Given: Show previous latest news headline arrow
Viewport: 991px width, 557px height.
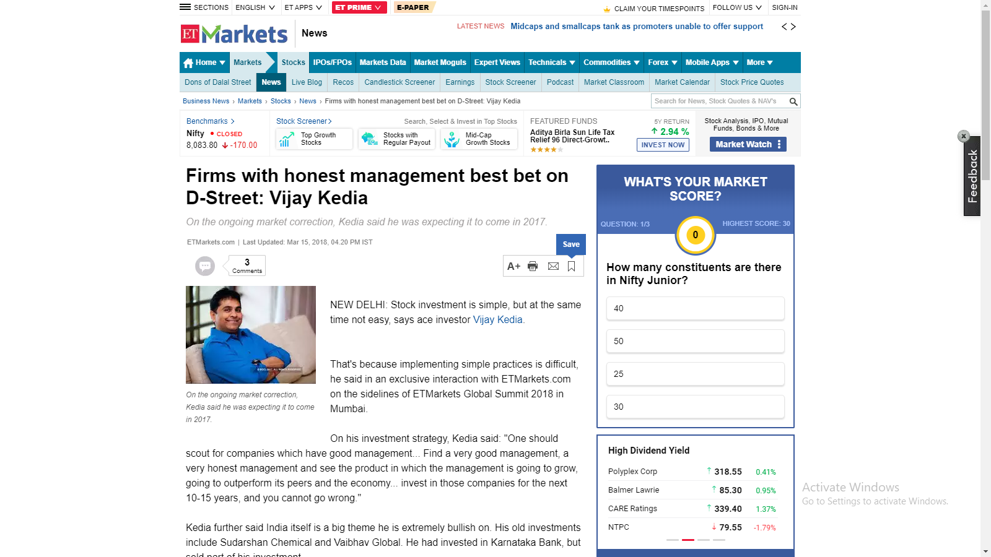Looking at the screenshot, I should (784, 27).
